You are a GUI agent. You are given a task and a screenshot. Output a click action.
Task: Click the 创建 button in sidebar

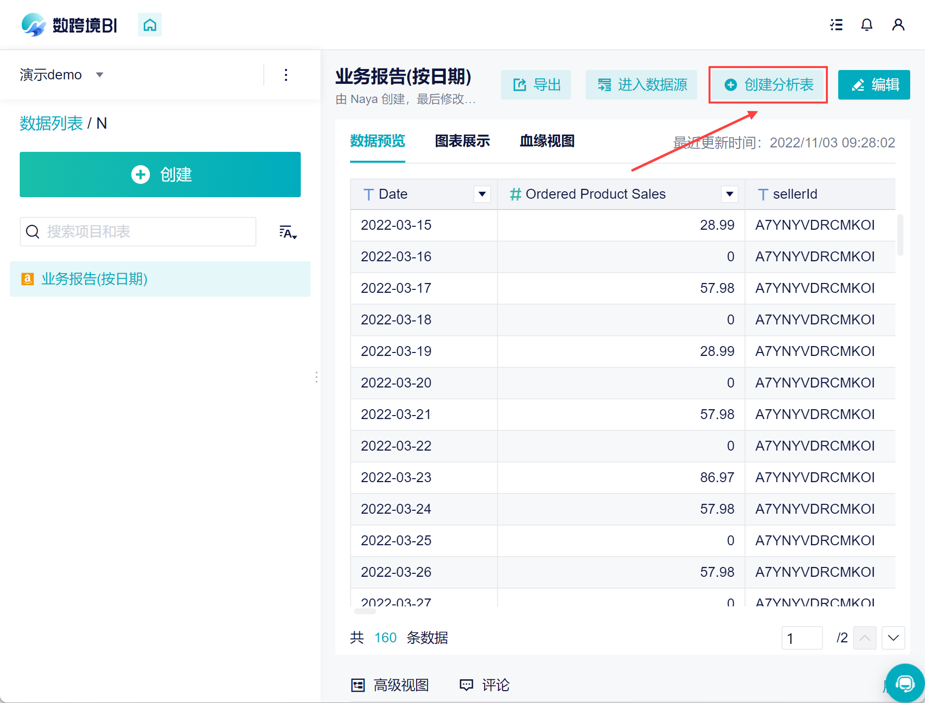click(x=160, y=175)
